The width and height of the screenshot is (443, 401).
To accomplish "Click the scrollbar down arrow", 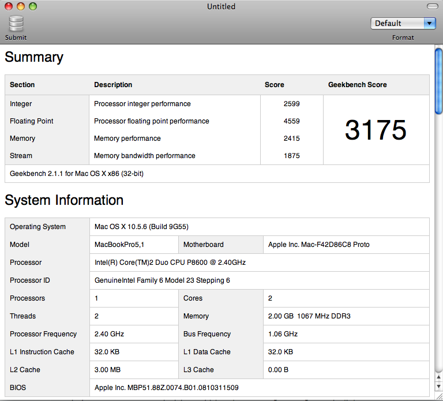I will pos(438,387).
